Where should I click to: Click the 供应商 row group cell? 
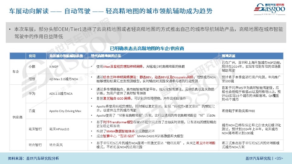16,117
